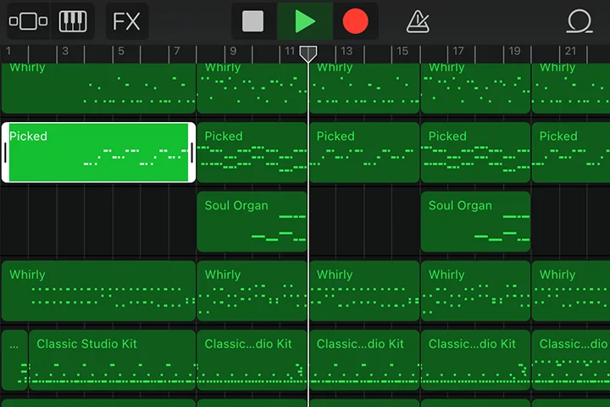
Task: Toggle the metronome
Action: click(x=418, y=22)
